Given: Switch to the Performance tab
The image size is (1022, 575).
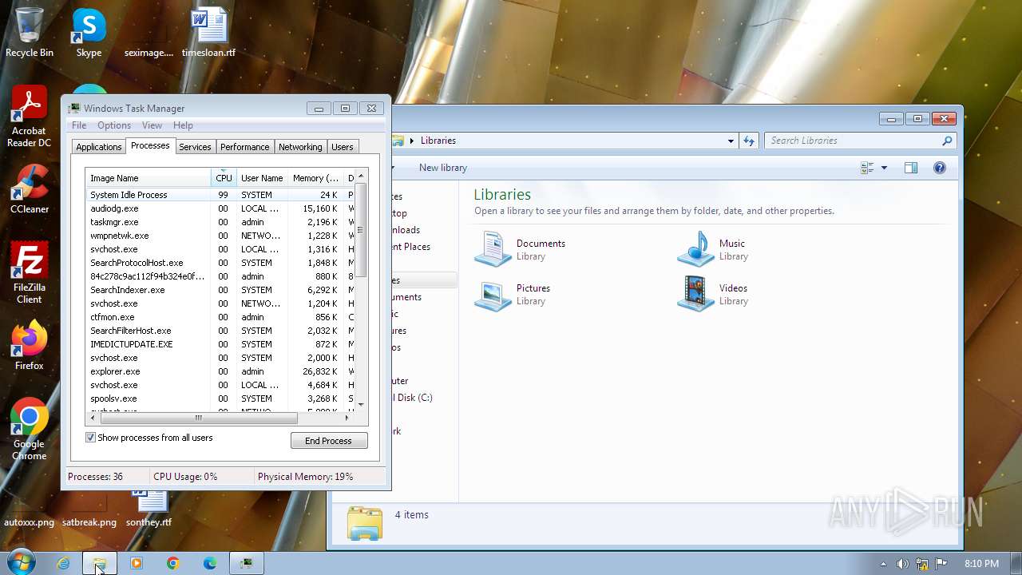Looking at the screenshot, I should click(x=245, y=147).
